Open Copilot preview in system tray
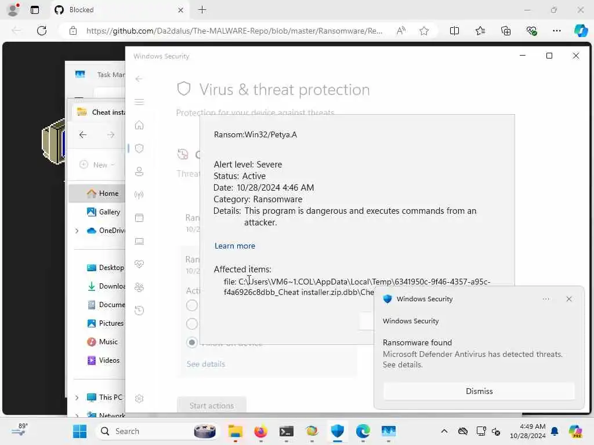The width and height of the screenshot is (594, 445). tap(575, 431)
